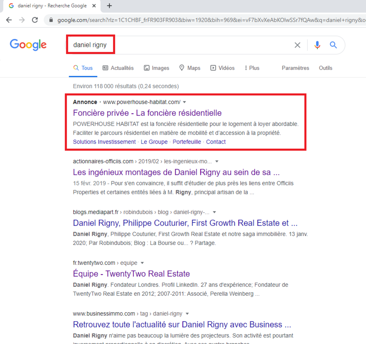366x344 pixels.
Task: Click Outils to show search filters
Action: point(325,68)
